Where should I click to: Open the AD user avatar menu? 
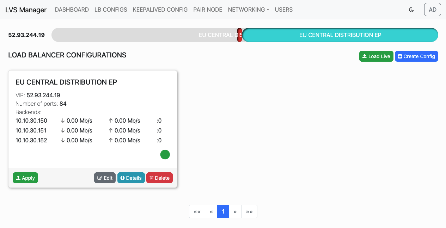[x=433, y=10]
